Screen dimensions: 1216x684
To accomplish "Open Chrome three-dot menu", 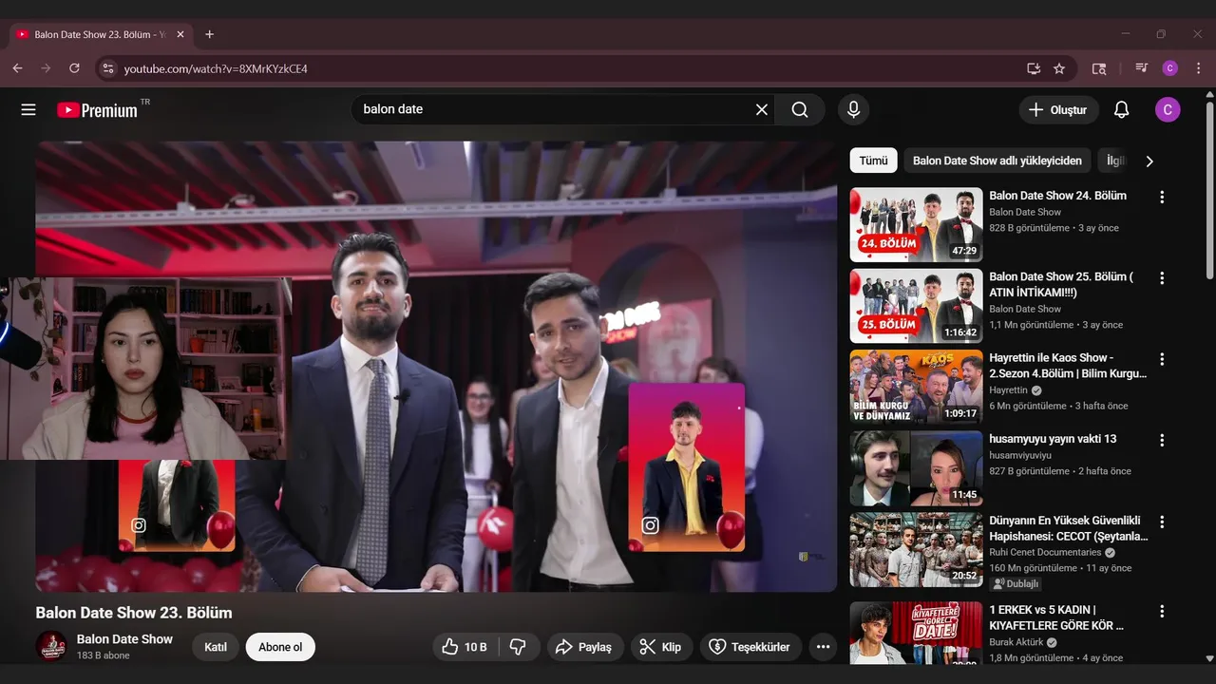I will [x=1199, y=68].
